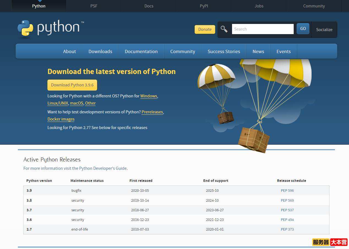Open the News navigation menu

click(x=258, y=51)
